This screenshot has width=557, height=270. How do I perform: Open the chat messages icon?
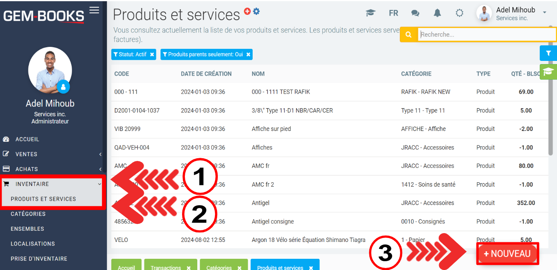coord(415,13)
